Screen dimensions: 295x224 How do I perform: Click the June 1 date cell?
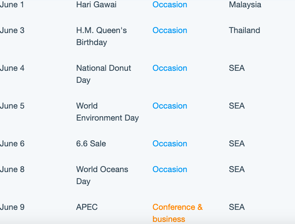click(12, 5)
